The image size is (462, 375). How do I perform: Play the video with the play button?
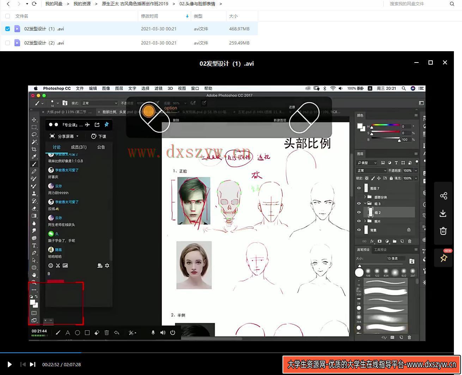[x=10, y=364]
